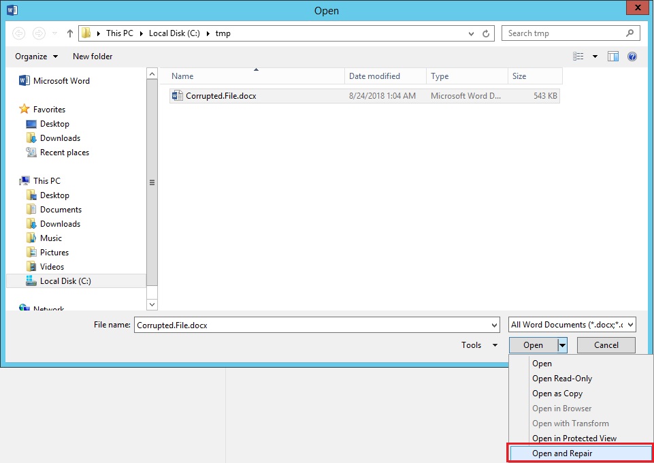Image resolution: width=654 pixels, height=463 pixels.
Task: Open Downloads under Favorites
Action: 53,138
